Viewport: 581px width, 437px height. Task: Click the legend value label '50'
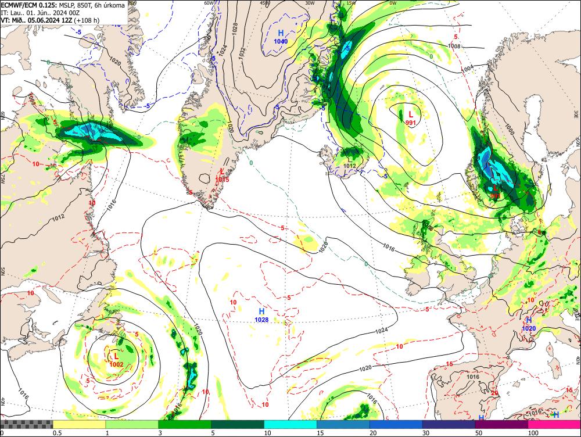click(478, 433)
